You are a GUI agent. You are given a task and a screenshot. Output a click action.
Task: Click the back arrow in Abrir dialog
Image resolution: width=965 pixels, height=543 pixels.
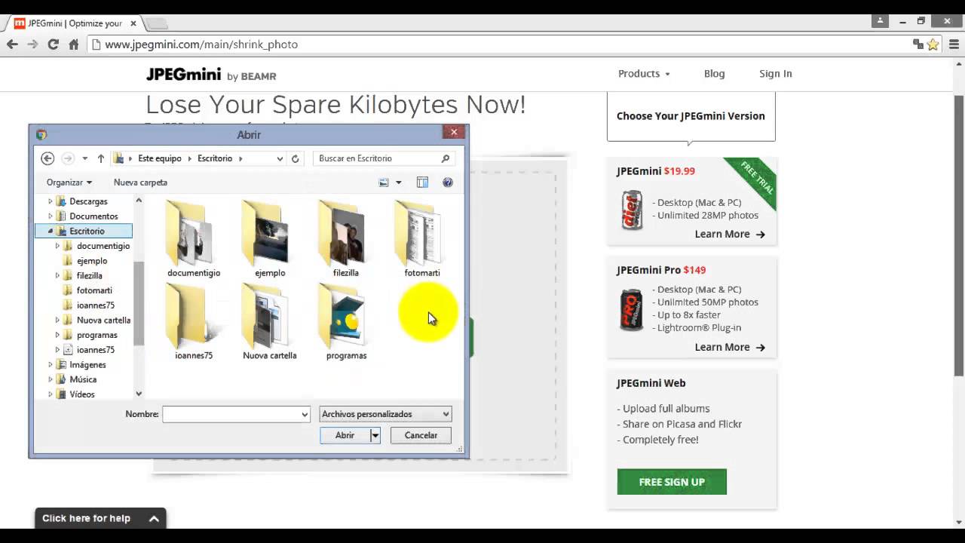pos(47,158)
